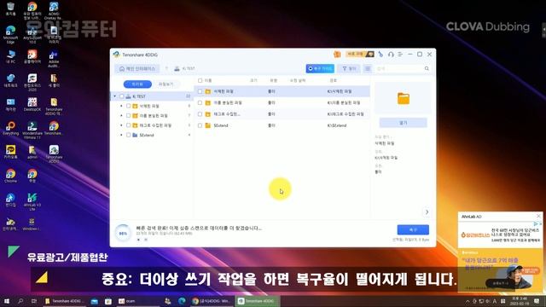
Task: Expand the first tree folder under K: TEST
Action: pyautogui.click(x=121, y=106)
